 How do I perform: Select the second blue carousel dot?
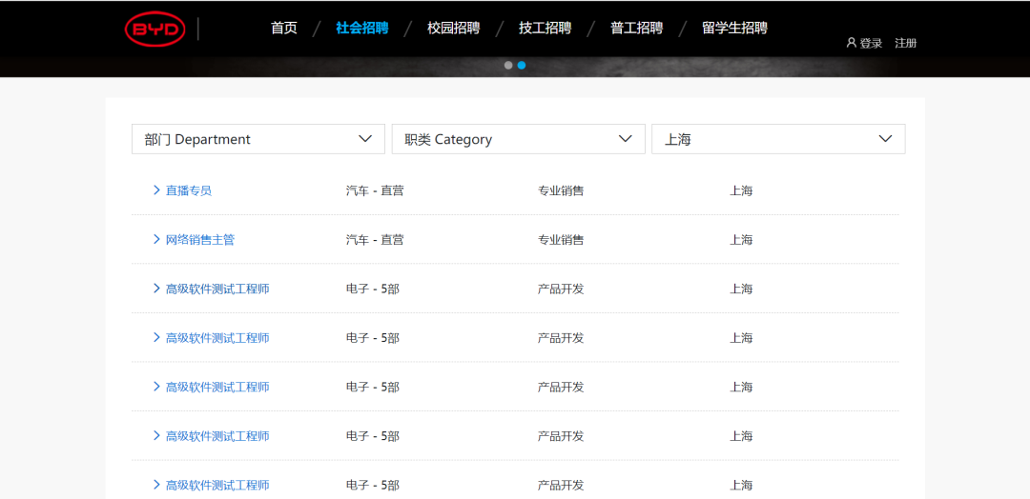[522, 66]
